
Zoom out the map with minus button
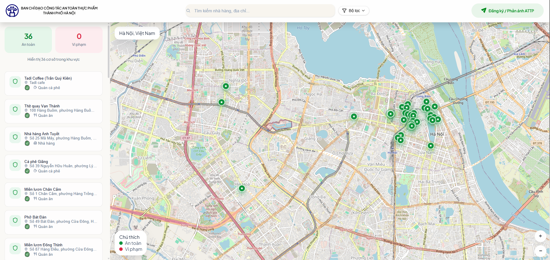pos(540,251)
